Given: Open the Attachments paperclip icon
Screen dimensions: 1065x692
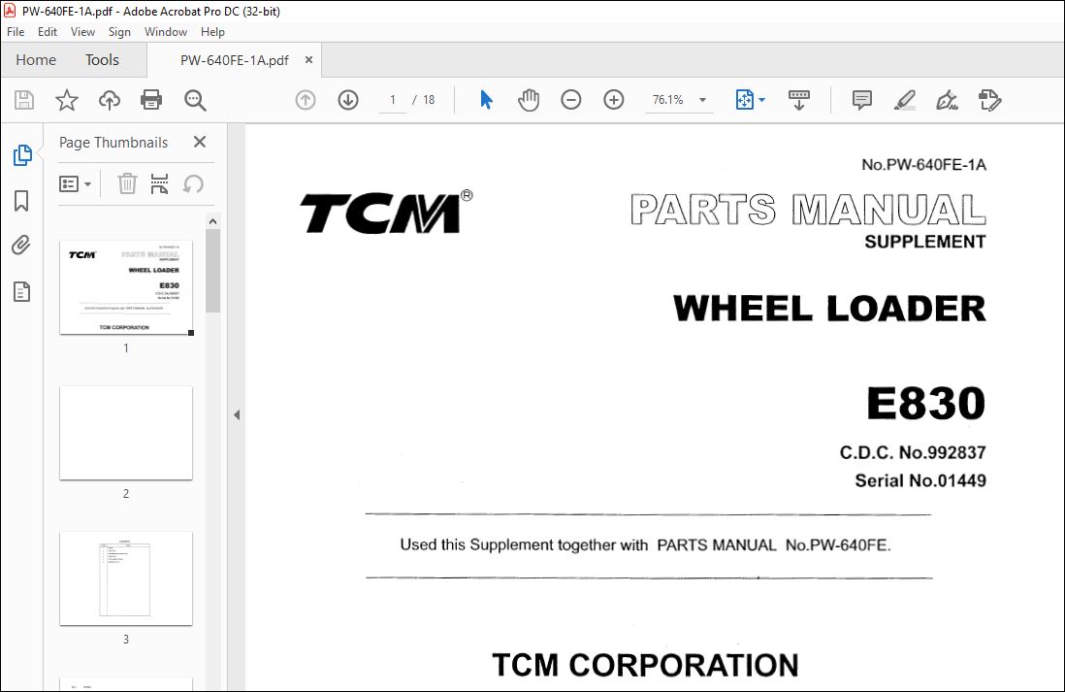Looking at the screenshot, I should [21, 246].
